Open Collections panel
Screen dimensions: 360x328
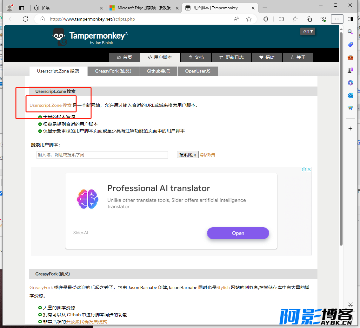point(309,19)
